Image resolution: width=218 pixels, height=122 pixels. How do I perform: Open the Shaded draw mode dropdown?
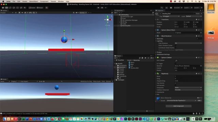point(7,13)
